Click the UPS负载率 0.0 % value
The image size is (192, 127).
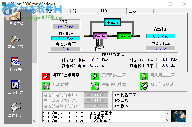(x=161, y=48)
